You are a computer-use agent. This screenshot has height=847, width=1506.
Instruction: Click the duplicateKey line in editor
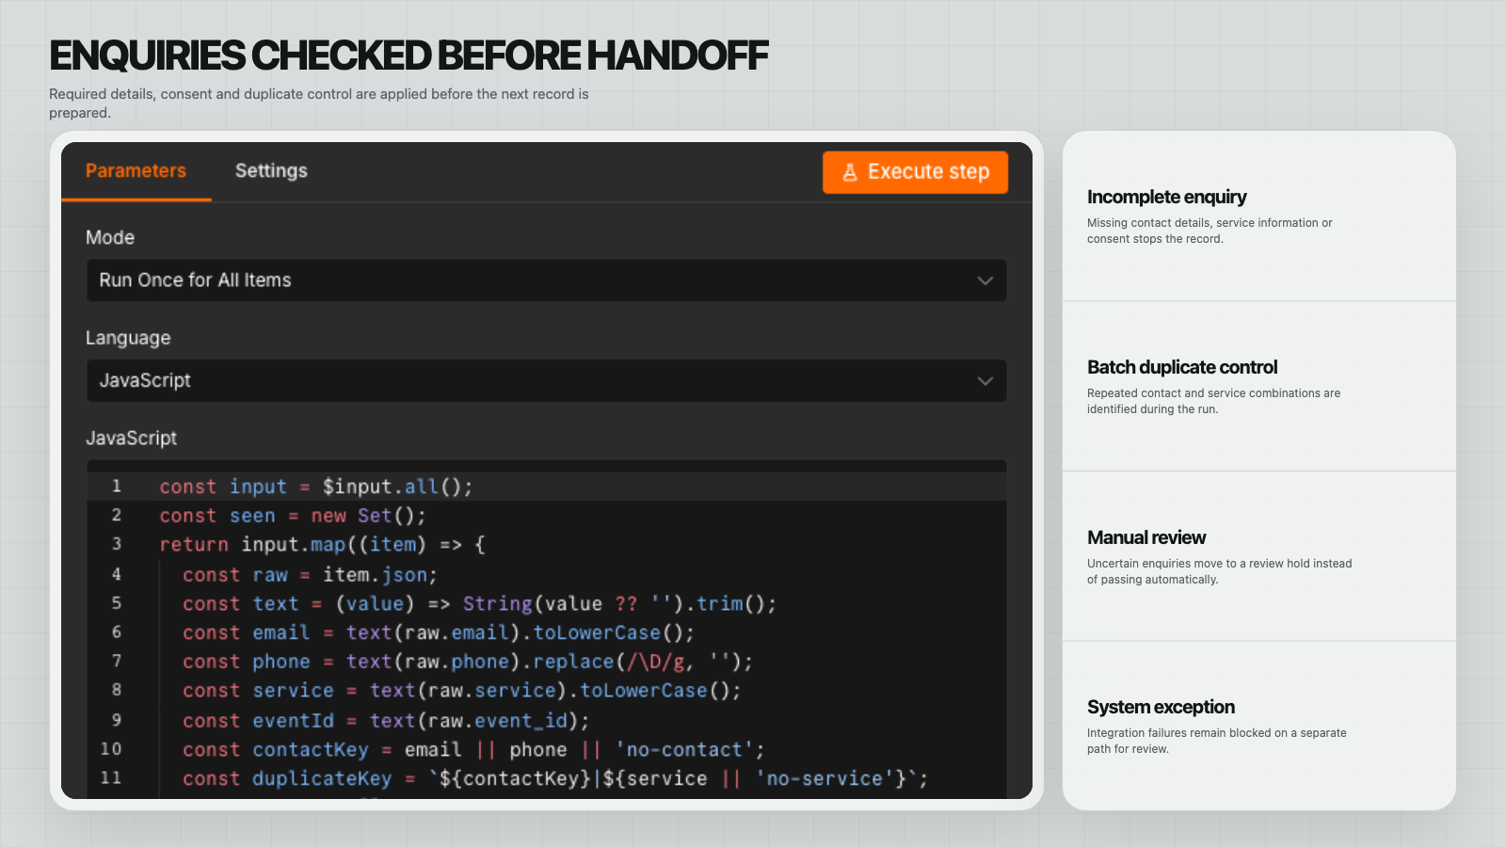point(555,779)
